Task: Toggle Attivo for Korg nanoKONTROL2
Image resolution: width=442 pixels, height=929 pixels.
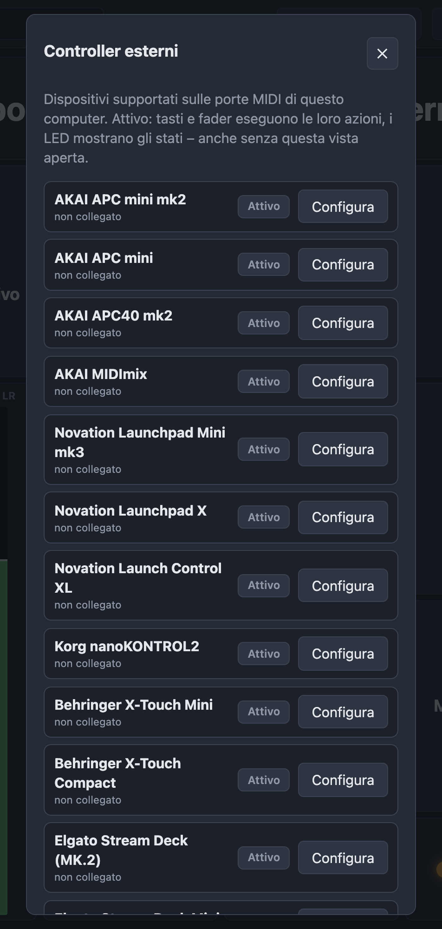Action: [x=264, y=654]
